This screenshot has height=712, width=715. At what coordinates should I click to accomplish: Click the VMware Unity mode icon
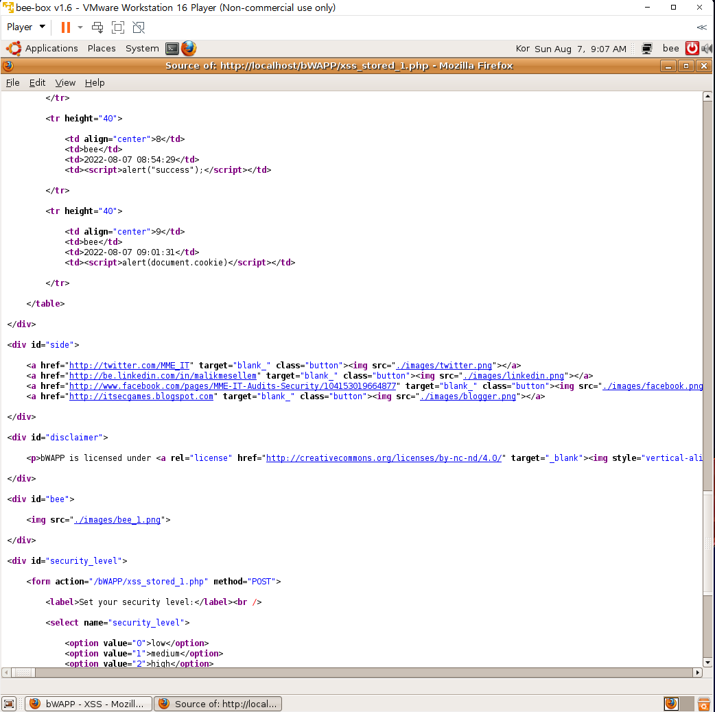[x=139, y=27]
